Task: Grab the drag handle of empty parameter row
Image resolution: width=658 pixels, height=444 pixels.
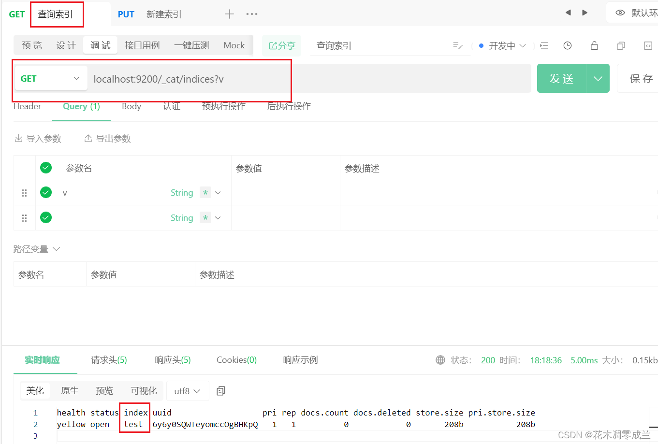Action: click(24, 218)
